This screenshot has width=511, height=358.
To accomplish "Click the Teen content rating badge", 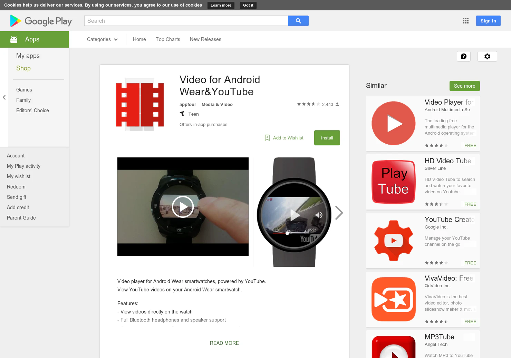I will [x=189, y=114].
